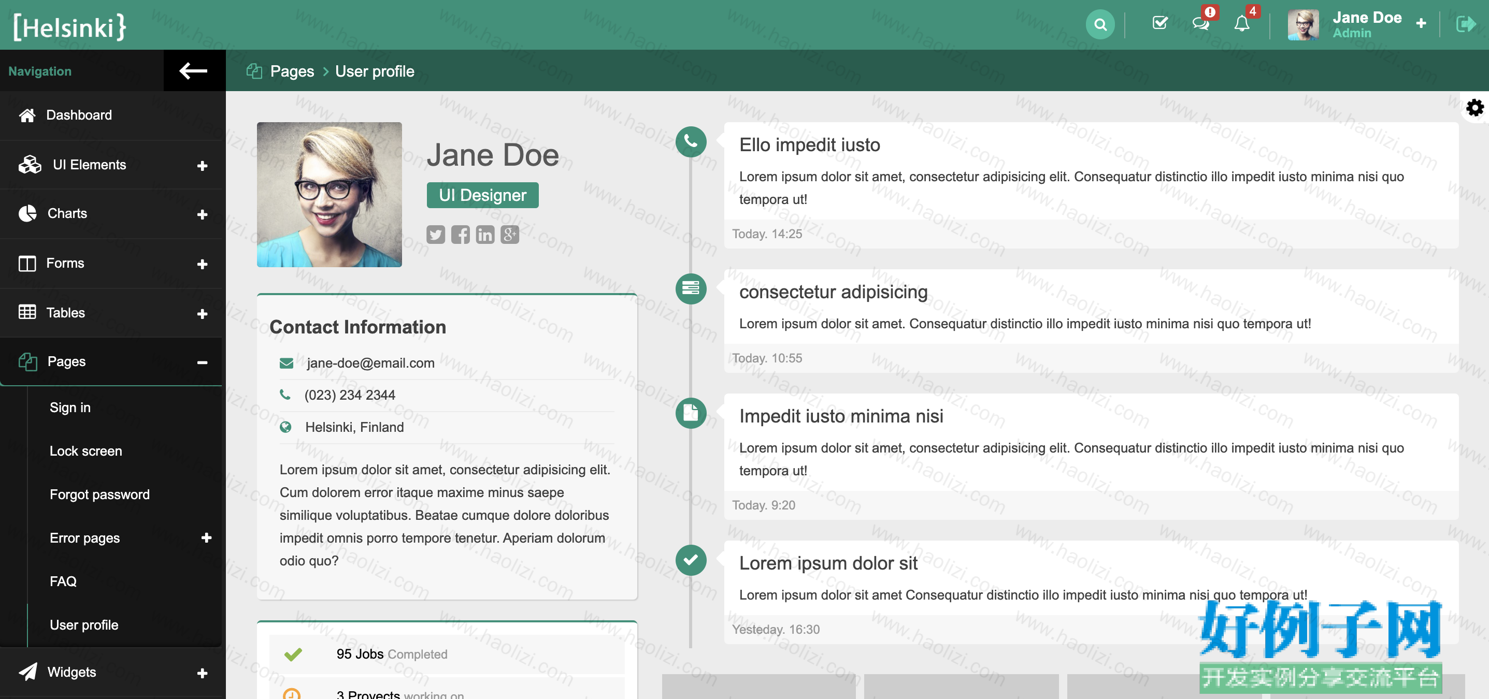Click Jane Doe's large profile photo

[330, 195]
